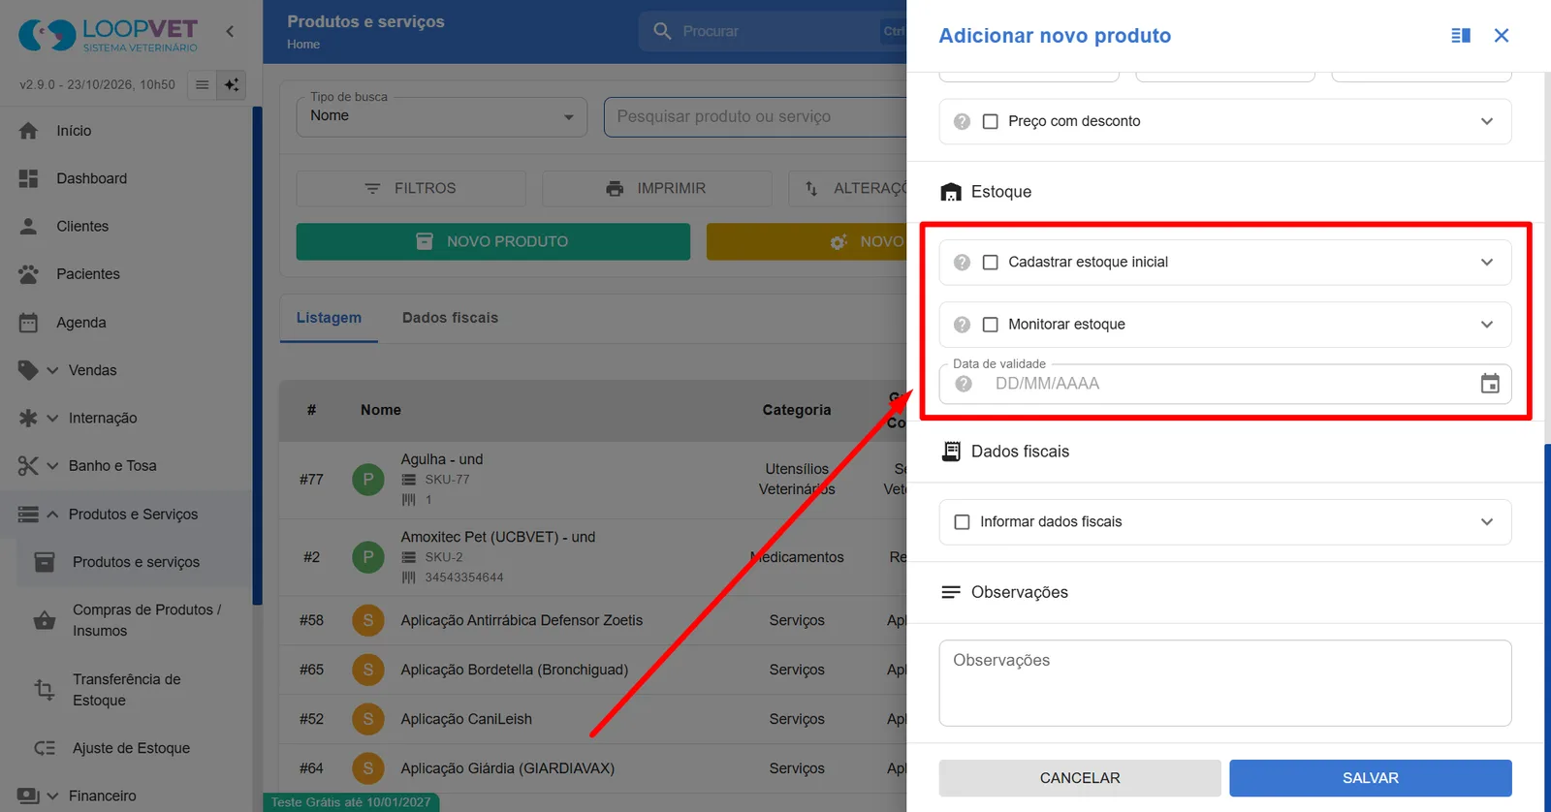Open the Tipo de busca dropdown
This screenshot has height=812, width=1551.
coord(442,116)
